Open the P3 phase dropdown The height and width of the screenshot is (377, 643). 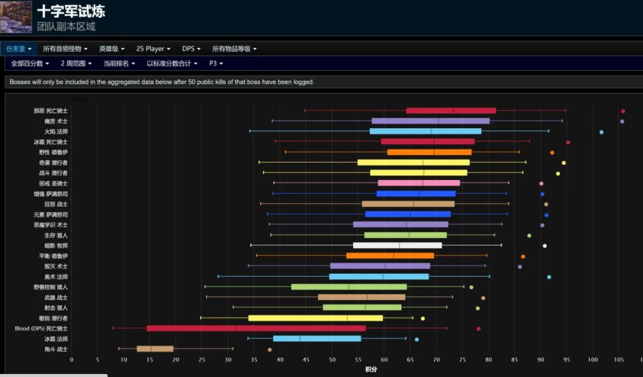click(216, 64)
